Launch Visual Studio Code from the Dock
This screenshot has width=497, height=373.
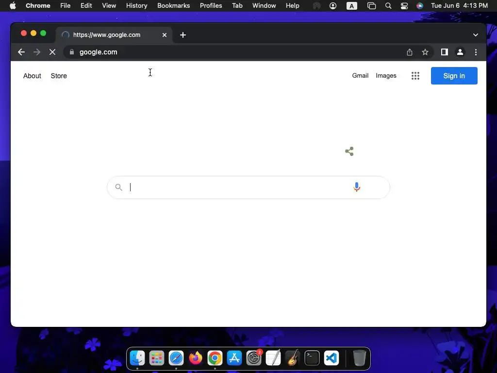pos(331,358)
